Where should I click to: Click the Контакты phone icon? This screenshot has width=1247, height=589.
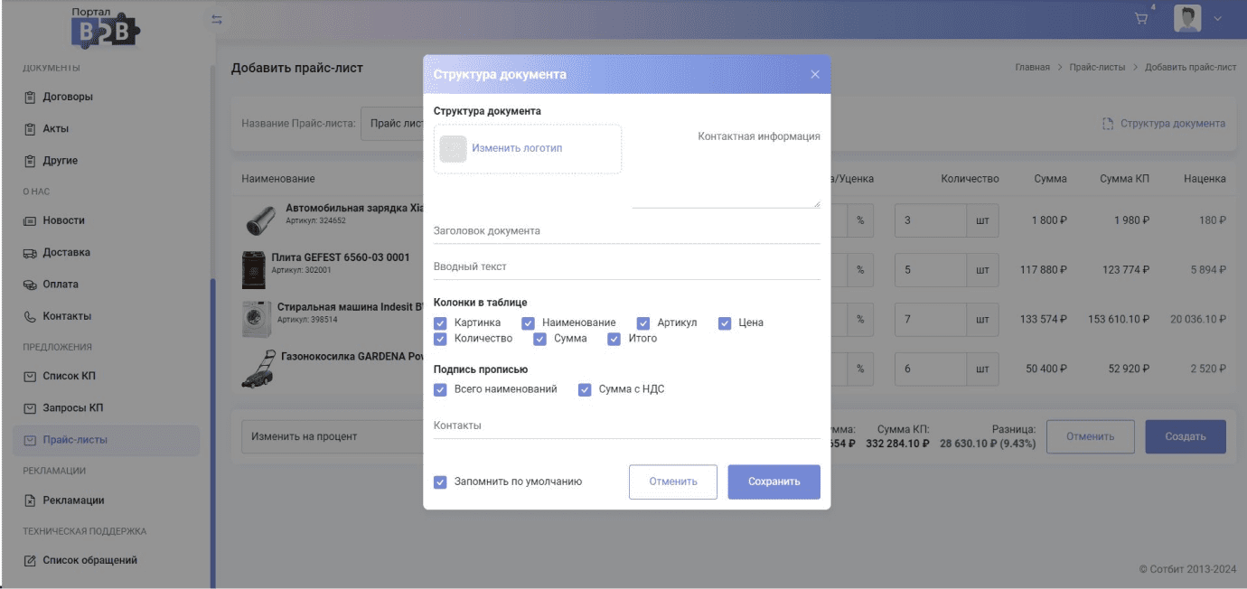coord(30,316)
